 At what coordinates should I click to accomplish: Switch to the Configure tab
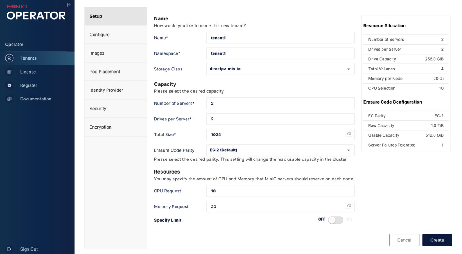click(116, 35)
